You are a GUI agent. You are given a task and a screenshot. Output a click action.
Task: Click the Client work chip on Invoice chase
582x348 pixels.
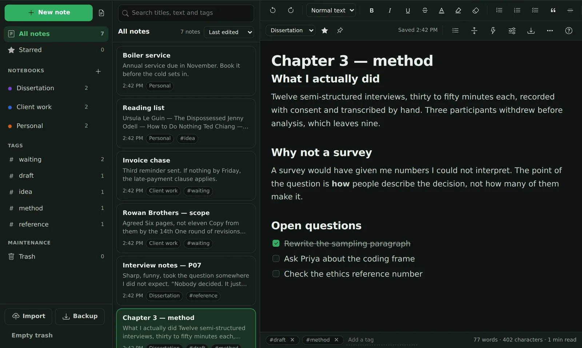163,191
